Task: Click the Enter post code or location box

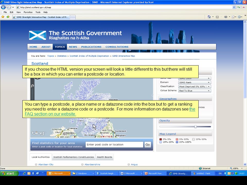Action: (x=114, y=145)
